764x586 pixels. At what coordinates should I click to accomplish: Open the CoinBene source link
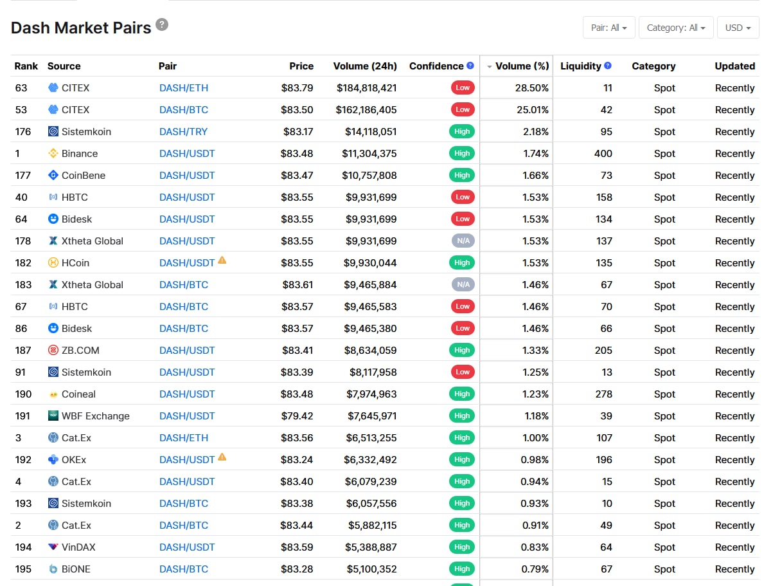click(84, 175)
